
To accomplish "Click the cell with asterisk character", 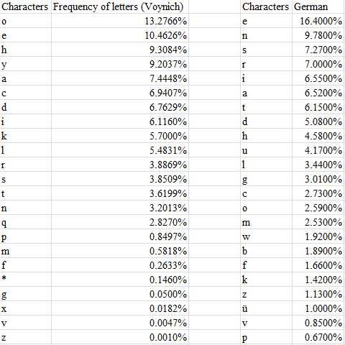I will point(25,280).
